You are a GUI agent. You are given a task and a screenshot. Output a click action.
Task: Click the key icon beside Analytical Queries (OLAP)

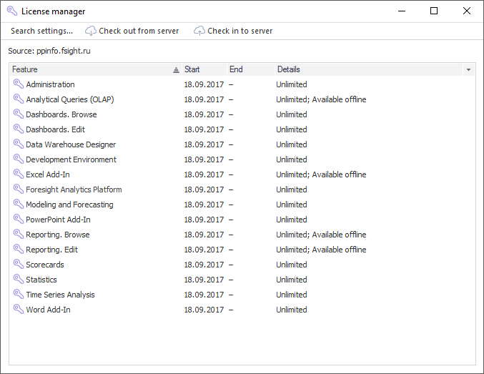click(19, 99)
